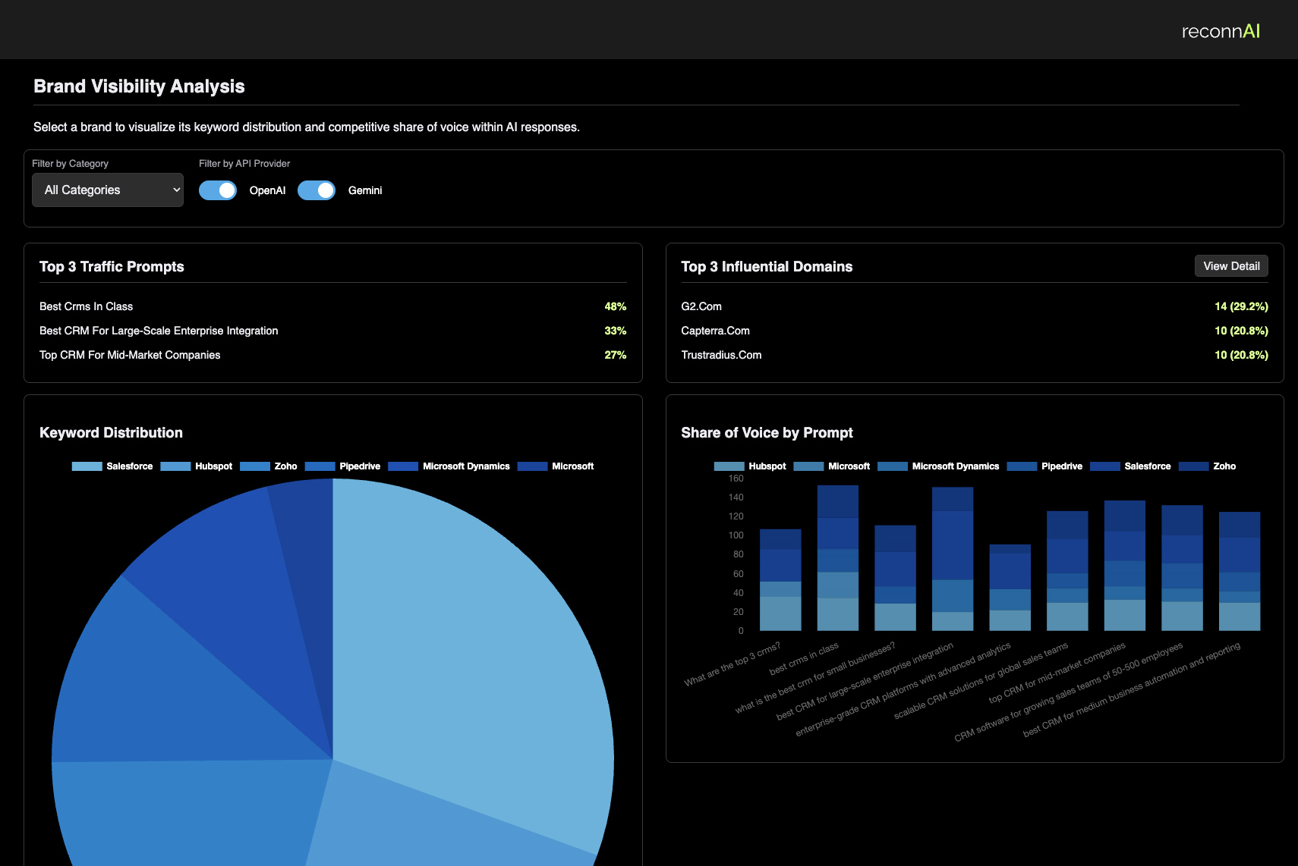Screen dimensions: 1298x866
Task: Click 'Best CRM For Large-Scale Enterprise Integration' prompt
Action: [159, 331]
